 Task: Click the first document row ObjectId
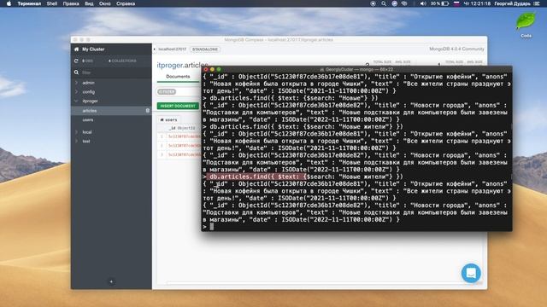point(185,136)
